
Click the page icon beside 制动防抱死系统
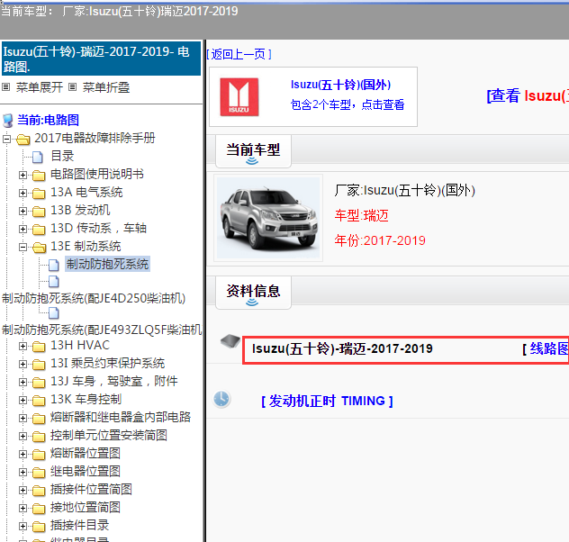pos(54,266)
